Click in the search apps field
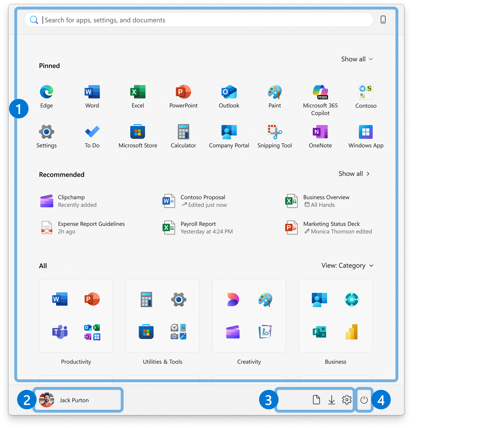 pyautogui.click(x=198, y=20)
